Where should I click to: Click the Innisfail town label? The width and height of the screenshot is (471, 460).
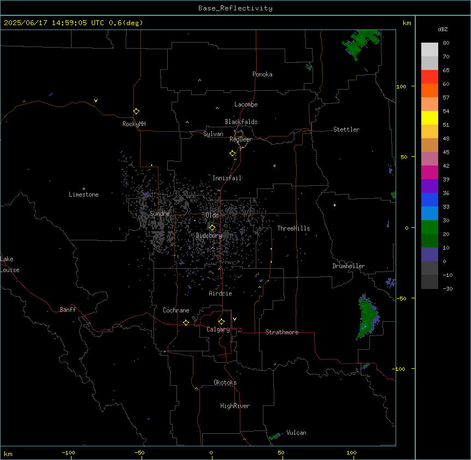click(x=227, y=178)
